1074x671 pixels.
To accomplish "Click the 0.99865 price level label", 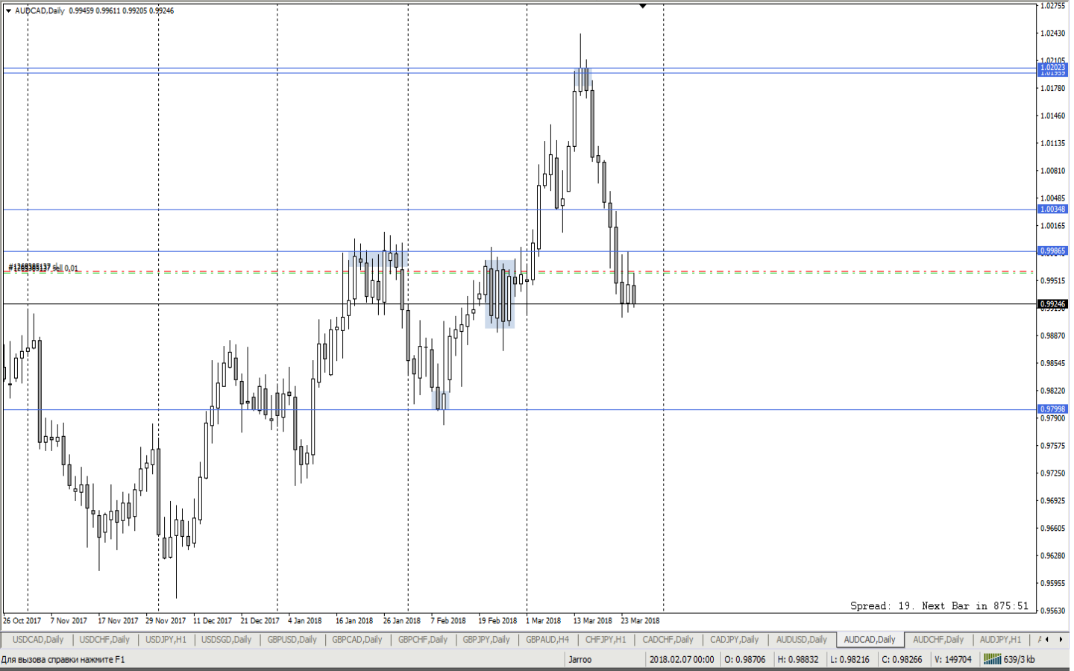I will coord(1052,251).
